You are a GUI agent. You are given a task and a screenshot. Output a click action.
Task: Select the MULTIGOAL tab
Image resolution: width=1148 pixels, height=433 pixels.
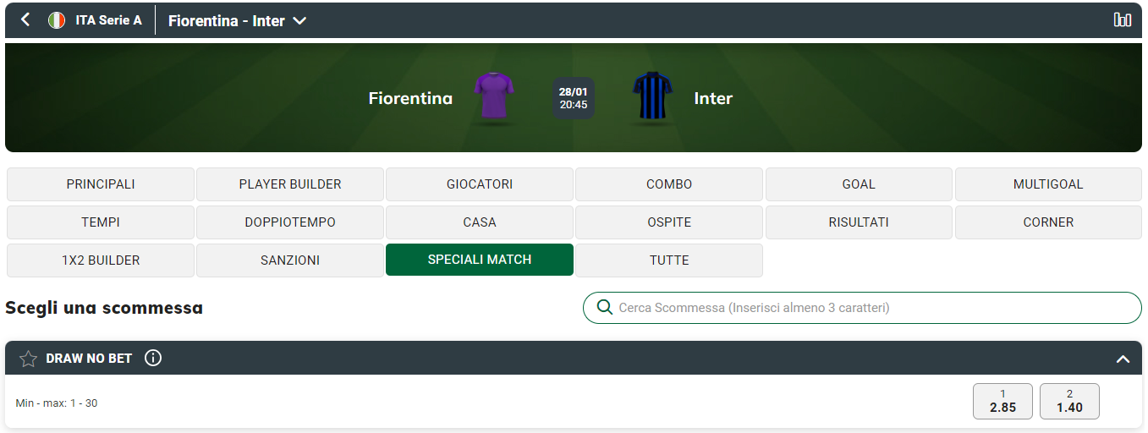[x=1048, y=184]
